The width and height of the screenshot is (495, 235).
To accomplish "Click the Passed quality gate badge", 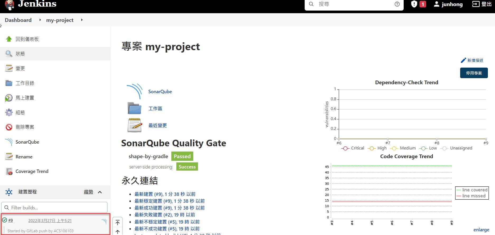I will 182,156.
